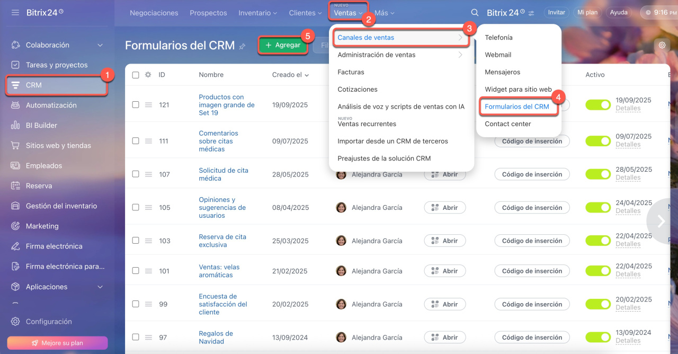Open the table column settings gear icon
This screenshot has height=354, width=678.
148,75
